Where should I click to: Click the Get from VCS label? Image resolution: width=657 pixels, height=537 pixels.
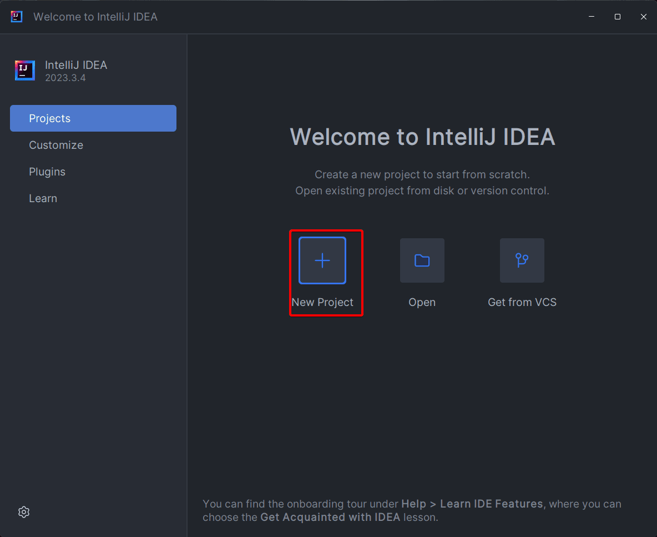pos(522,302)
